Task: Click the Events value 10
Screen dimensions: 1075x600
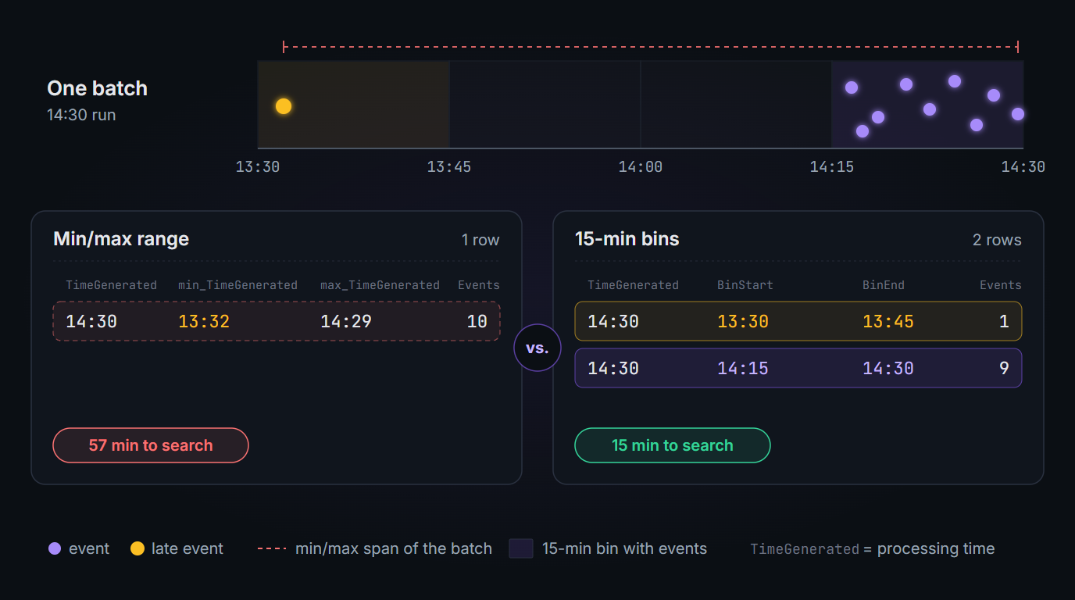Action: [477, 321]
